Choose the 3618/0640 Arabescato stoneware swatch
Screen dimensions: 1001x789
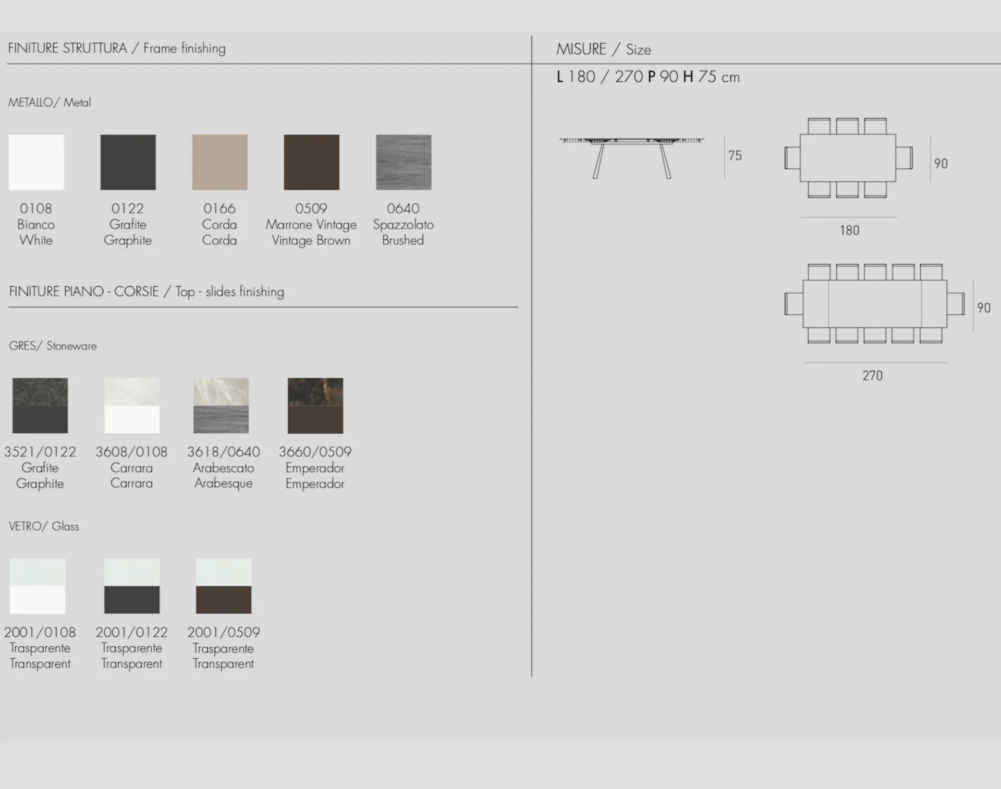coord(221,405)
